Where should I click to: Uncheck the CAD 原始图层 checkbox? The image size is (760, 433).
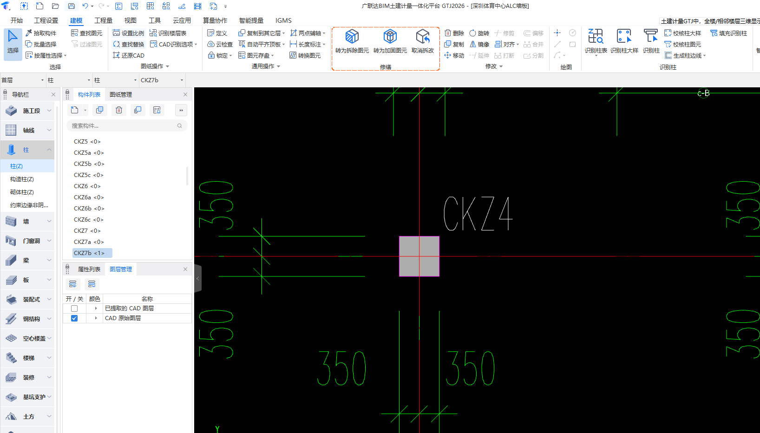pyautogui.click(x=74, y=318)
